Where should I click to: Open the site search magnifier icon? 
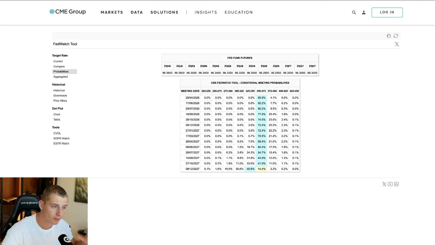(354, 13)
